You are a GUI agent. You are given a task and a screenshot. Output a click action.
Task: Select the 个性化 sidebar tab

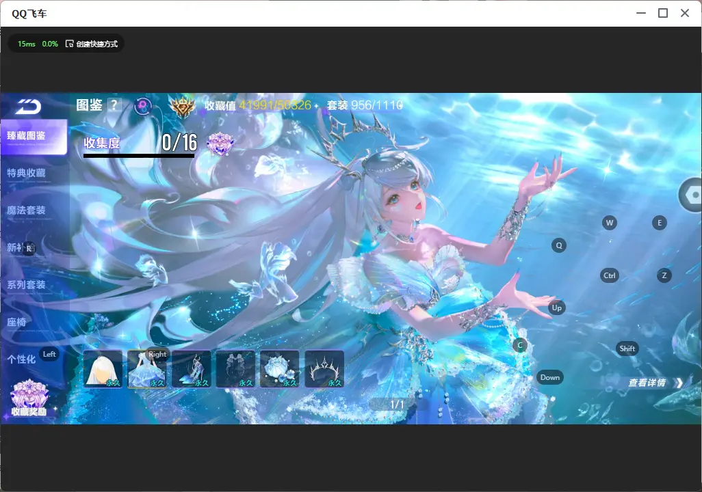coord(21,359)
